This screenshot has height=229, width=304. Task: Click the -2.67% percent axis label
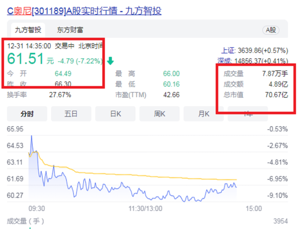[277, 146]
